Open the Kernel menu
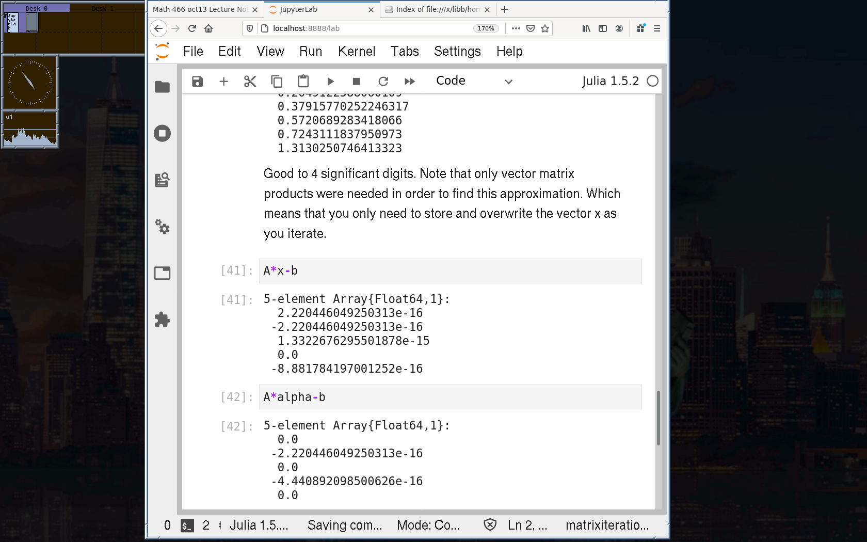The image size is (867, 542). (x=356, y=51)
